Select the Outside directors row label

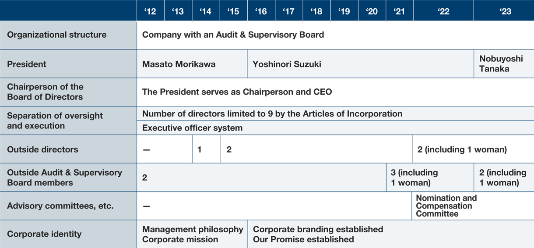(x=68, y=149)
